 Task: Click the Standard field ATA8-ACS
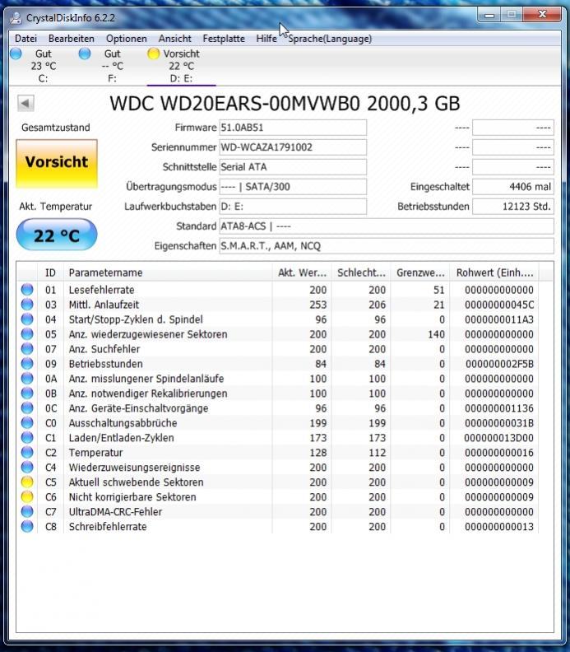pos(387,226)
